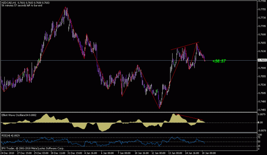Click the 0.7530 price axis label
Viewport: 267px width, 155px height.
[x=262, y=85]
